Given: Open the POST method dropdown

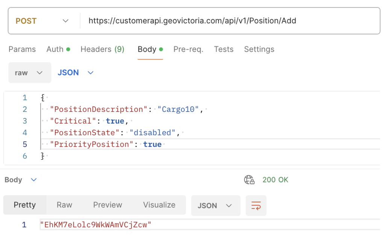Looking at the screenshot, I should click(42, 21).
